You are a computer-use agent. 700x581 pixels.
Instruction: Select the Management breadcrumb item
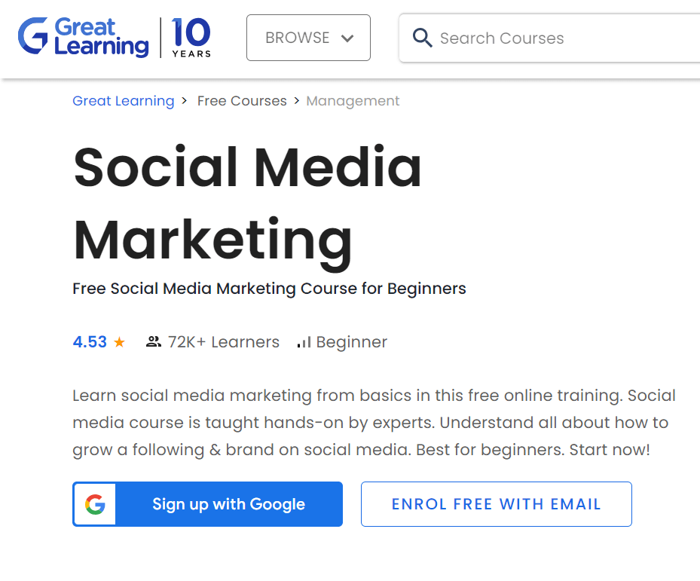[x=353, y=101]
